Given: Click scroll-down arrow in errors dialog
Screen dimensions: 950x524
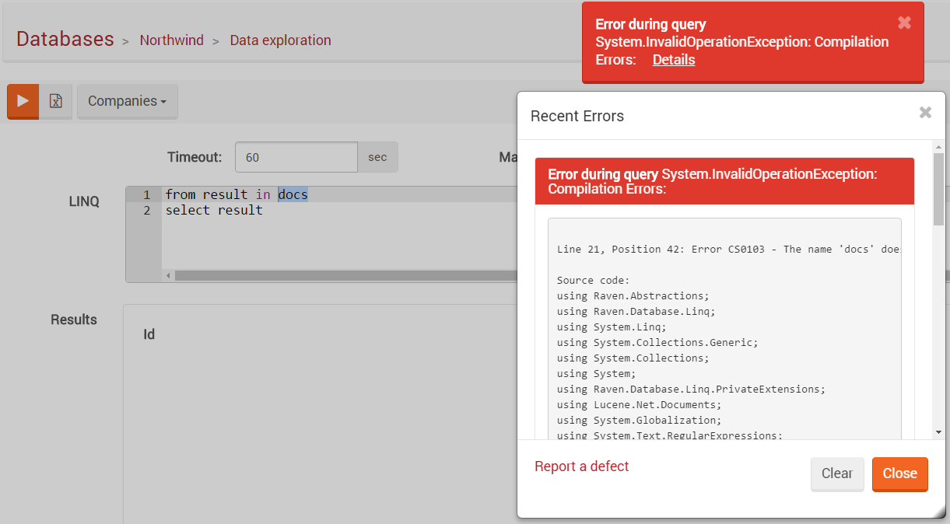Looking at the screenshot, I should click(x=938, y=431).
